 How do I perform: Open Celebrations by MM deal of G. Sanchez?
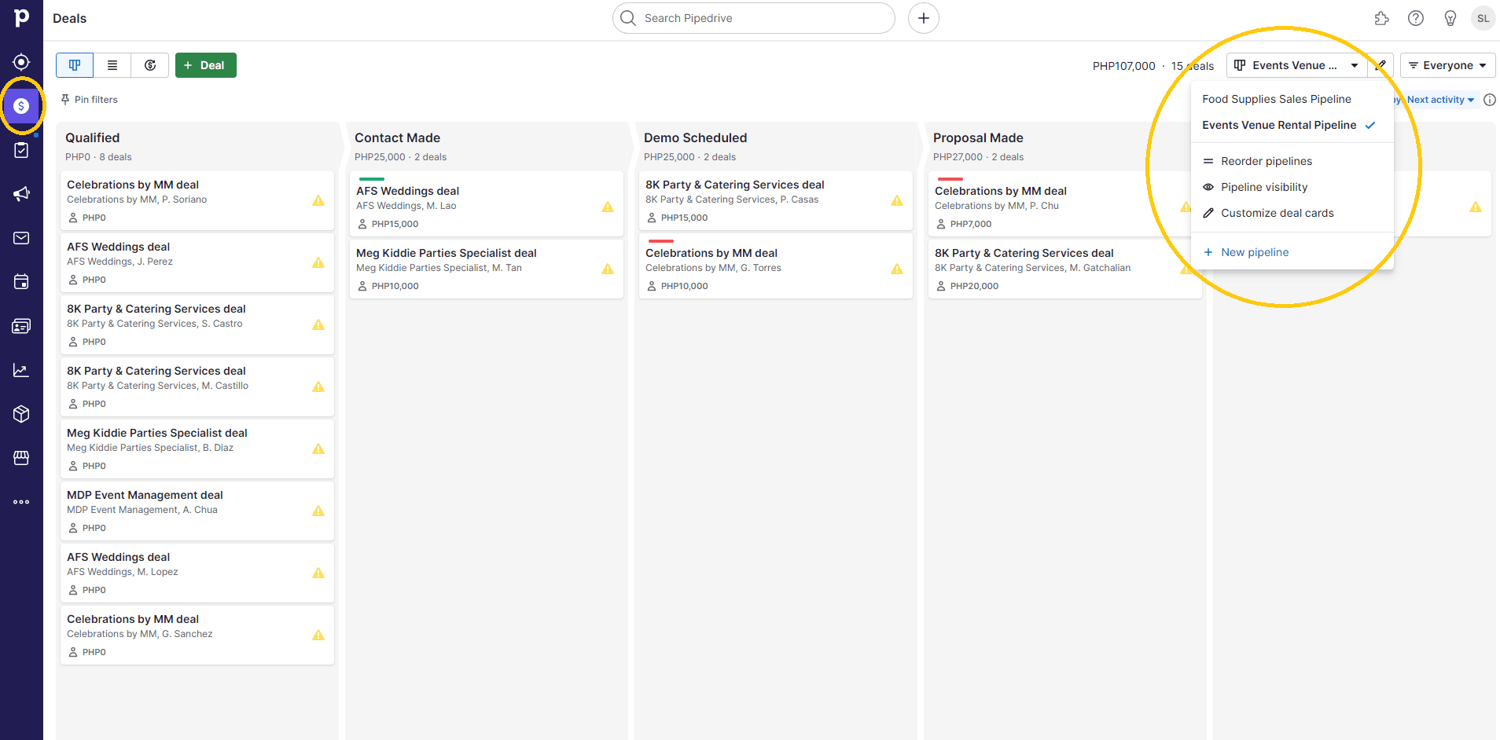[x=197, y=635]
